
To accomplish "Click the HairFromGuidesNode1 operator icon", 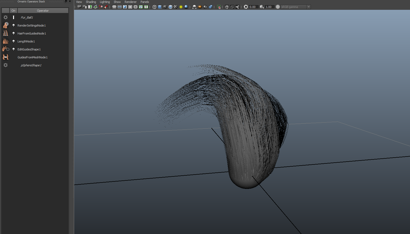I will click(6, 33).
